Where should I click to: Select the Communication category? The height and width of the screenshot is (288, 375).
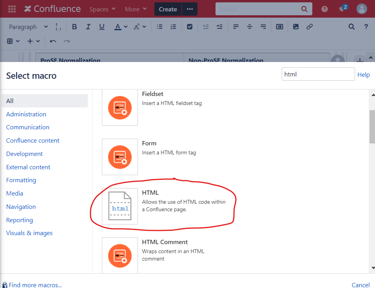[28, 127]
